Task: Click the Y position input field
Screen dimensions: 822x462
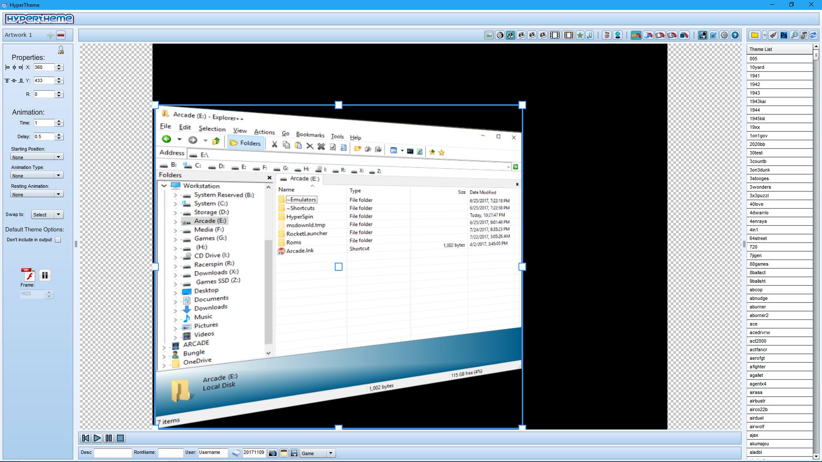Action: 44,80
